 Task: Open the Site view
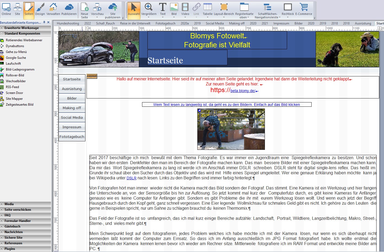18,10
